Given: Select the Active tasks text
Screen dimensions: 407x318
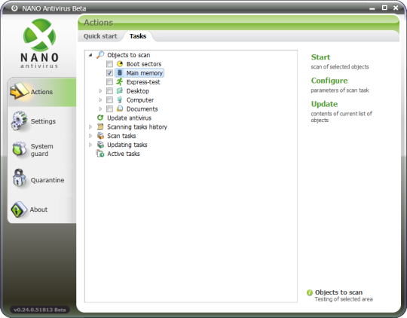Looking at the screenshot, I should click(x=124, y=154).
